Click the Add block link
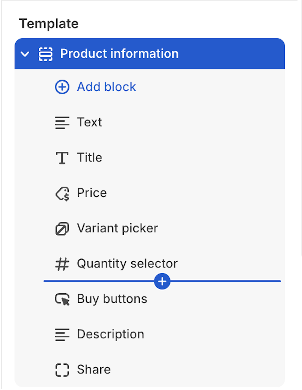 [106, 87]
